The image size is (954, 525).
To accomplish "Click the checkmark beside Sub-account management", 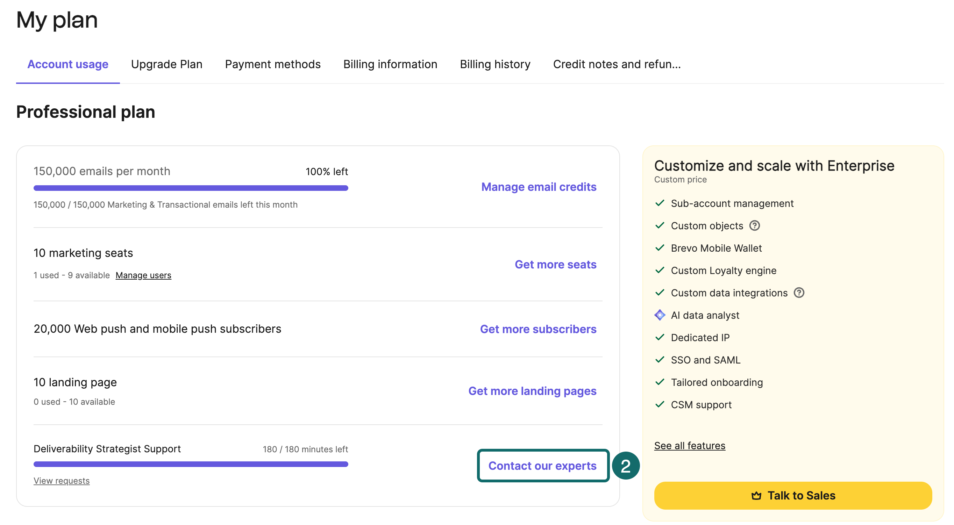I will [x=659, y=203].
